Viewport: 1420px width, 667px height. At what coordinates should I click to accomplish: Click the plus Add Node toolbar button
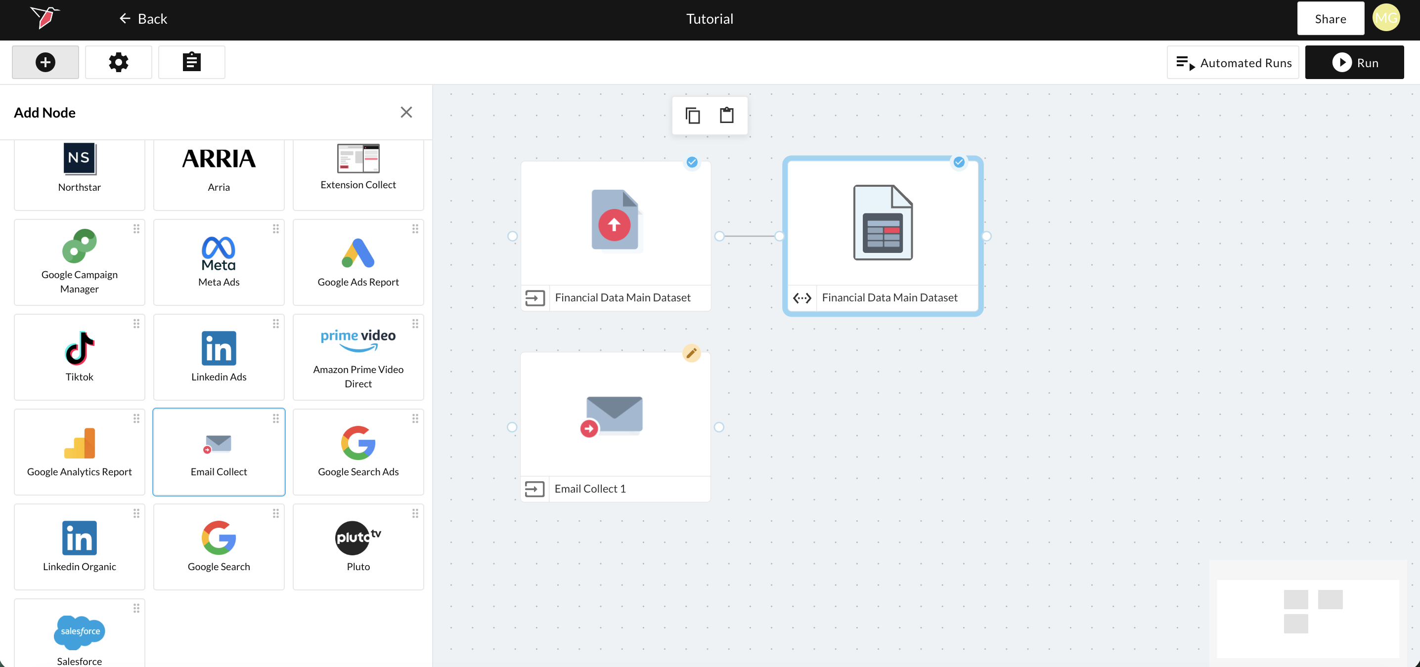[x=45, y=62]
